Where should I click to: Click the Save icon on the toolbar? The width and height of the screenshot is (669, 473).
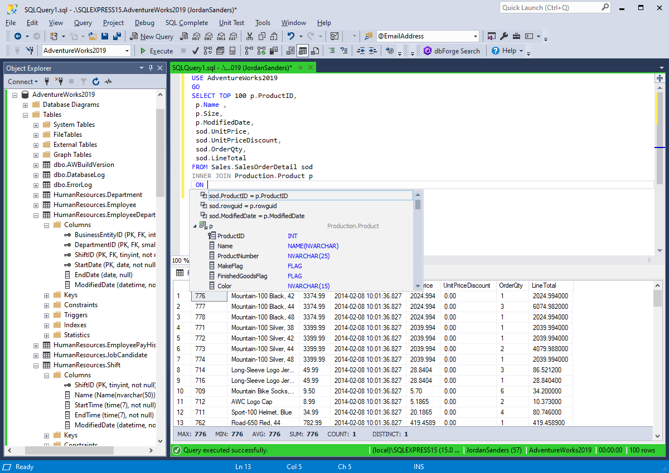pyautogui.click(x=106, y=36)
